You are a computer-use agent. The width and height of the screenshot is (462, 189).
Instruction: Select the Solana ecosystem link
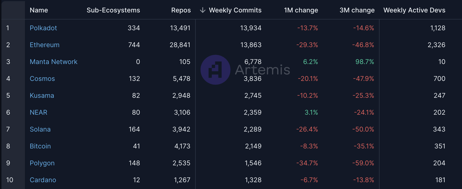[40, 129]
